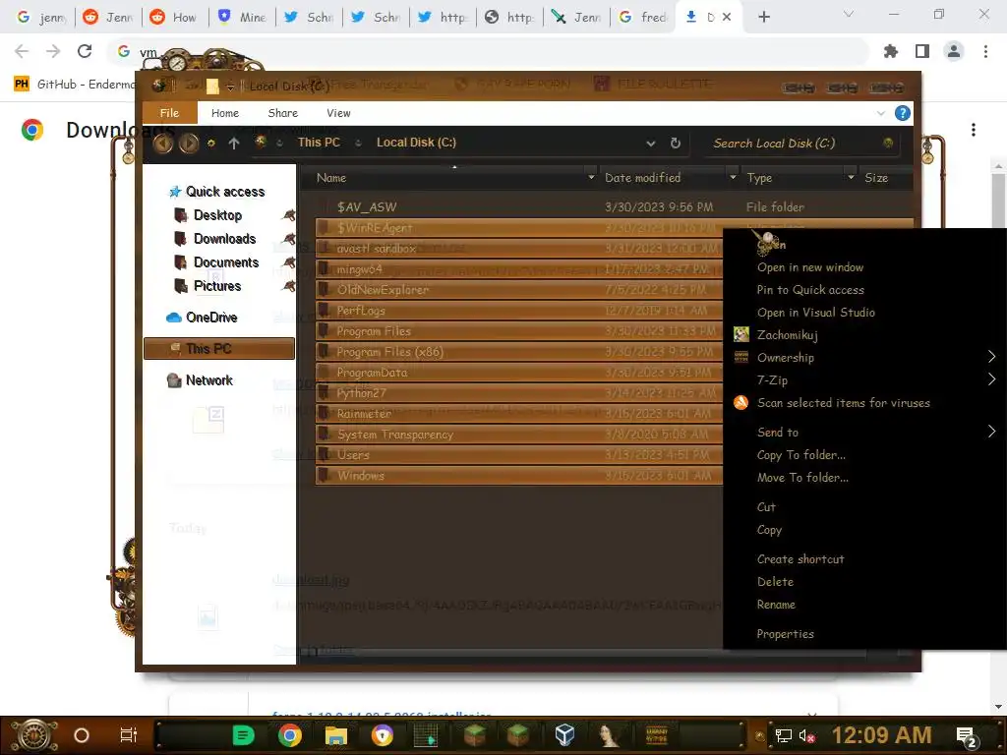Open the network icon in system tray
Image resolution: width=1007 pixels, height=755 pixels.
(784, 735)
